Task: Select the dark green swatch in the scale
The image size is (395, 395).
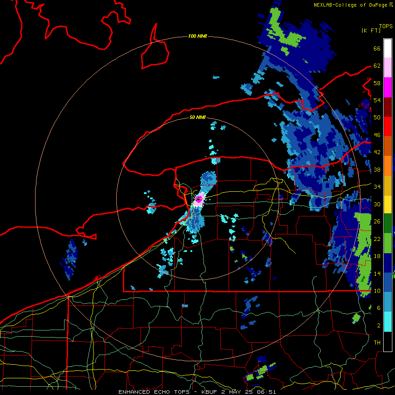Action: (388, 223)
